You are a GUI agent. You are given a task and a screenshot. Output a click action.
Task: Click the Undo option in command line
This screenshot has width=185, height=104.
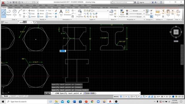[x=92, y=93]
